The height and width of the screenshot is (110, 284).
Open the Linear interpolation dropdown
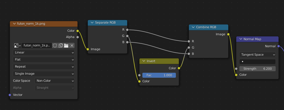coord(44,53)
